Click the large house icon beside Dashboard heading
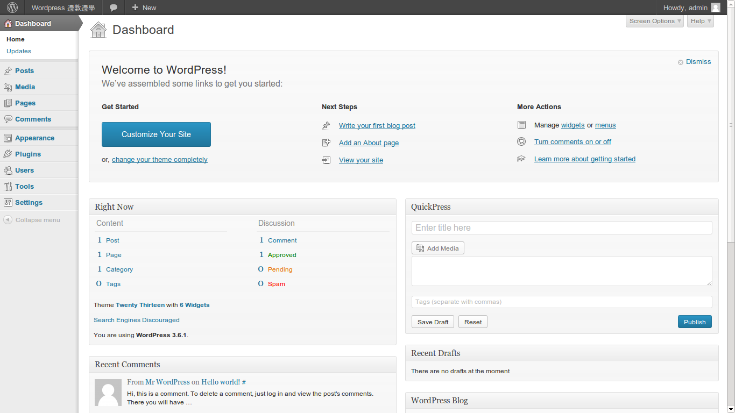Image resolution: width=735 pixels, height=413 pixels. [98, 30]
